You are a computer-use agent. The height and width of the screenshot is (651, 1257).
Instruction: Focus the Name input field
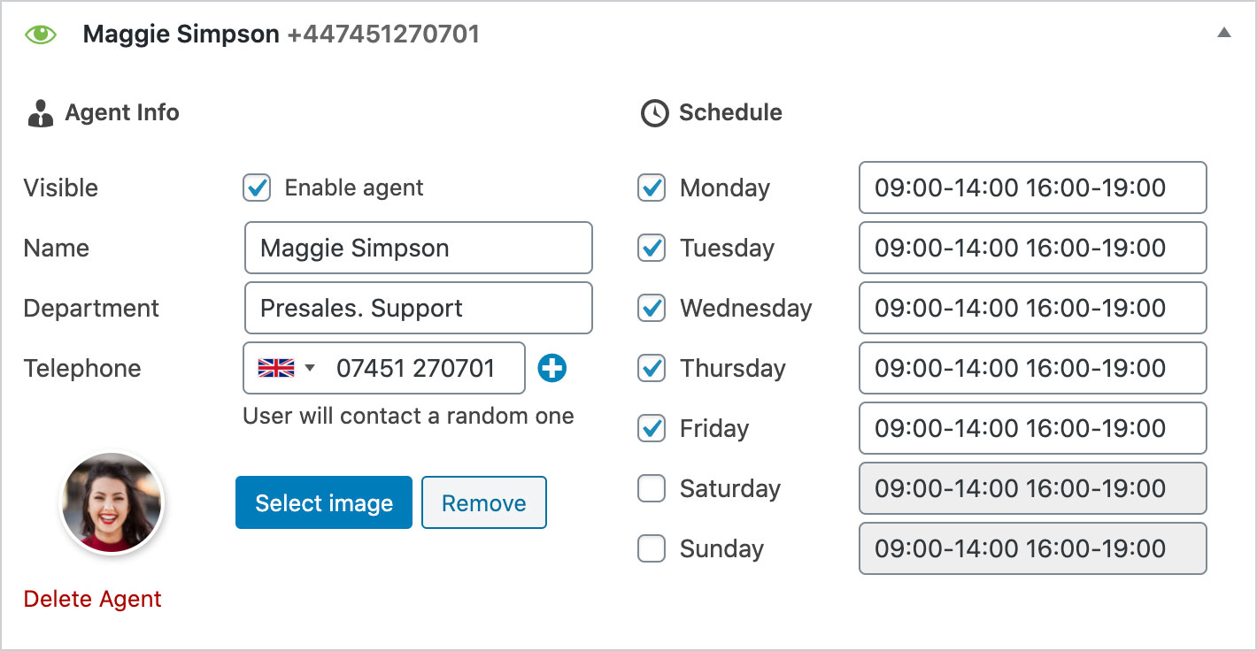pos(418,248)
